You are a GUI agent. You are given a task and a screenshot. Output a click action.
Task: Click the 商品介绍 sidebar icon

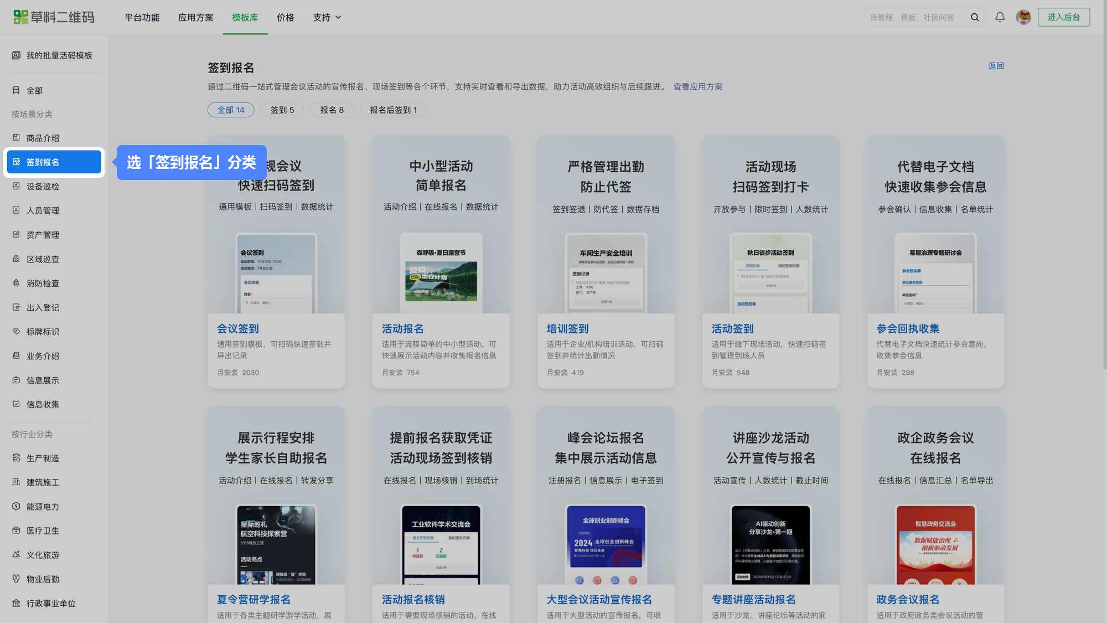tap(16, 138)
